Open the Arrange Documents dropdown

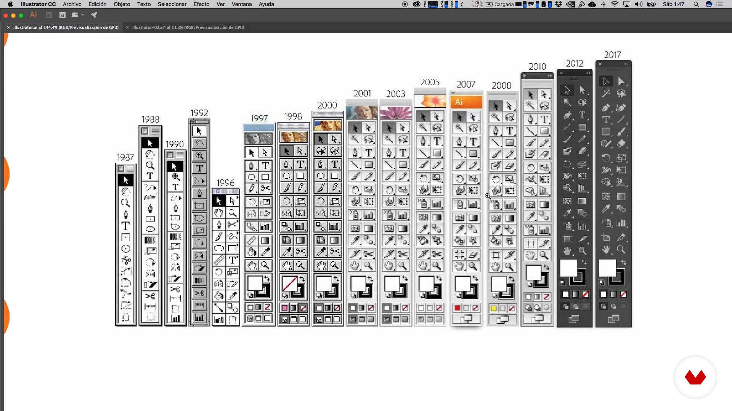coord(77,15)
